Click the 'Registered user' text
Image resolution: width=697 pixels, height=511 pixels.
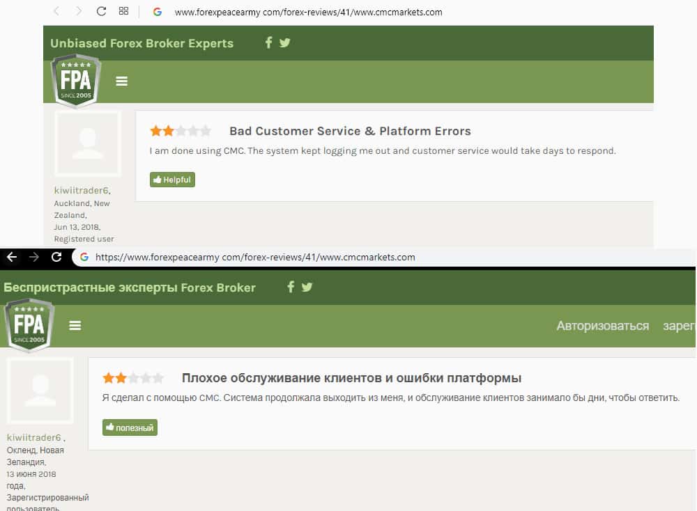point(84,239)
